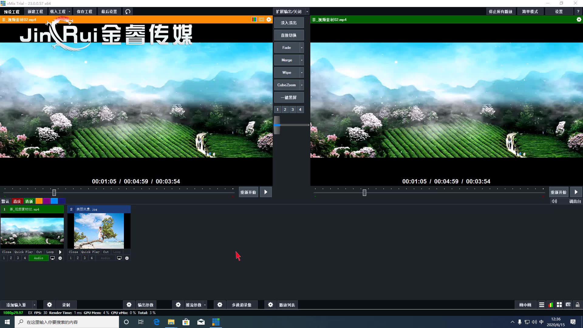The height and width of the screenshot is (328, 583).
Task: Open the 载入工程 dropdown arrow
Action: (x=70, y=12)
